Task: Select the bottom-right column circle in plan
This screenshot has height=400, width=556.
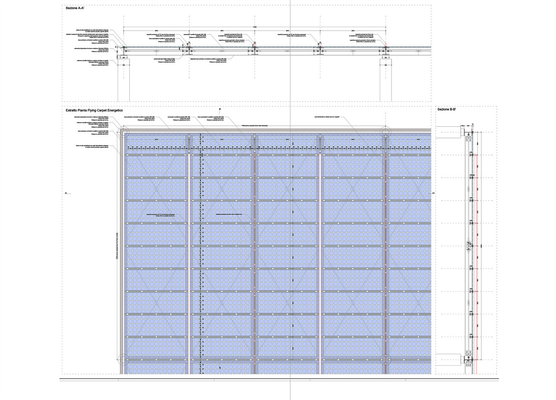Action: [x=385, y=360]
